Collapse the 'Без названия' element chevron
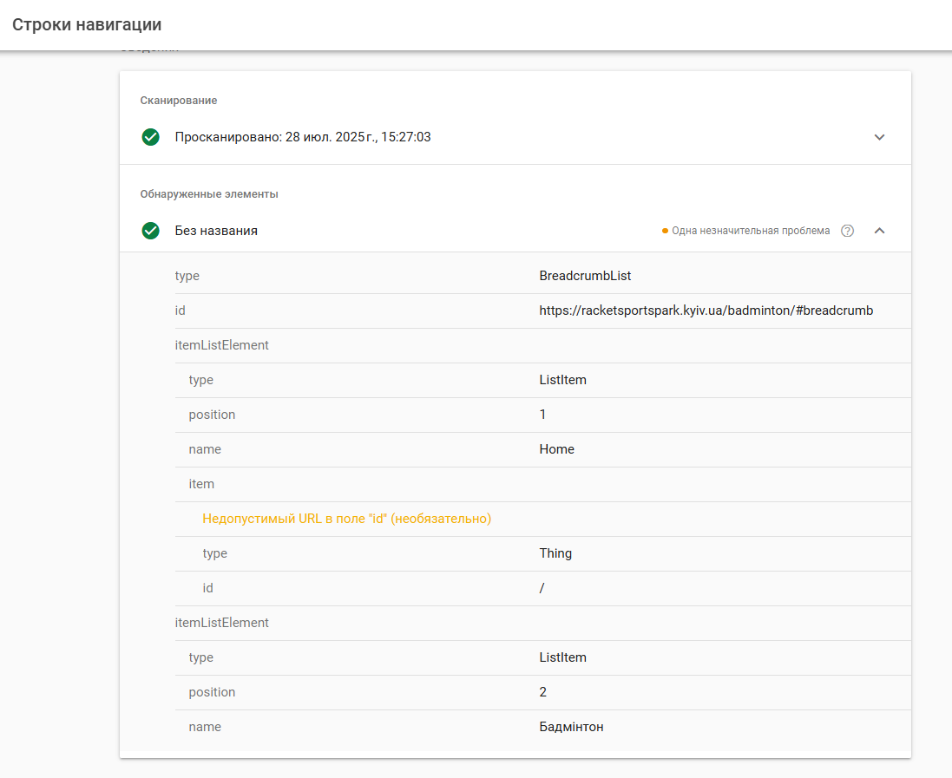Viewport: 952px width, 778px height. 879,231
